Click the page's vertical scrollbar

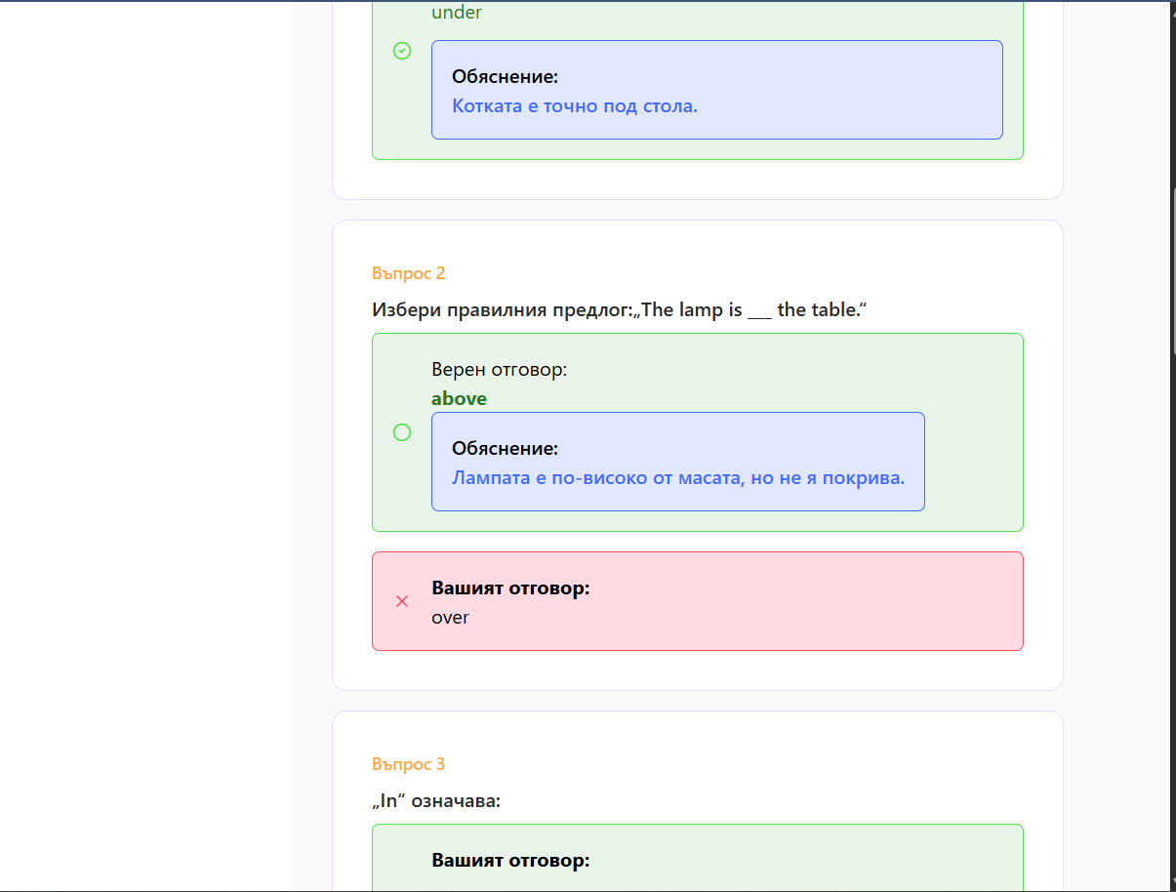pyautogui.click(x=1171, y=273)
